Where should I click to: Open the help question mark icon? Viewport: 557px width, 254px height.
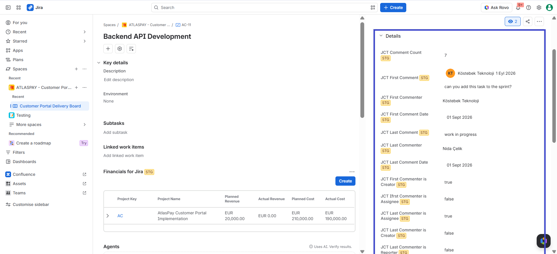529,8
